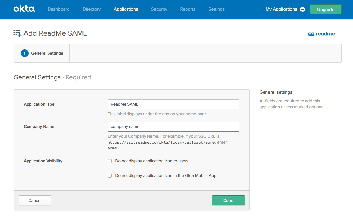Click the 'All fields are required' help text
This screenshot has width=353, height=221.
click(x=292, y=104)
